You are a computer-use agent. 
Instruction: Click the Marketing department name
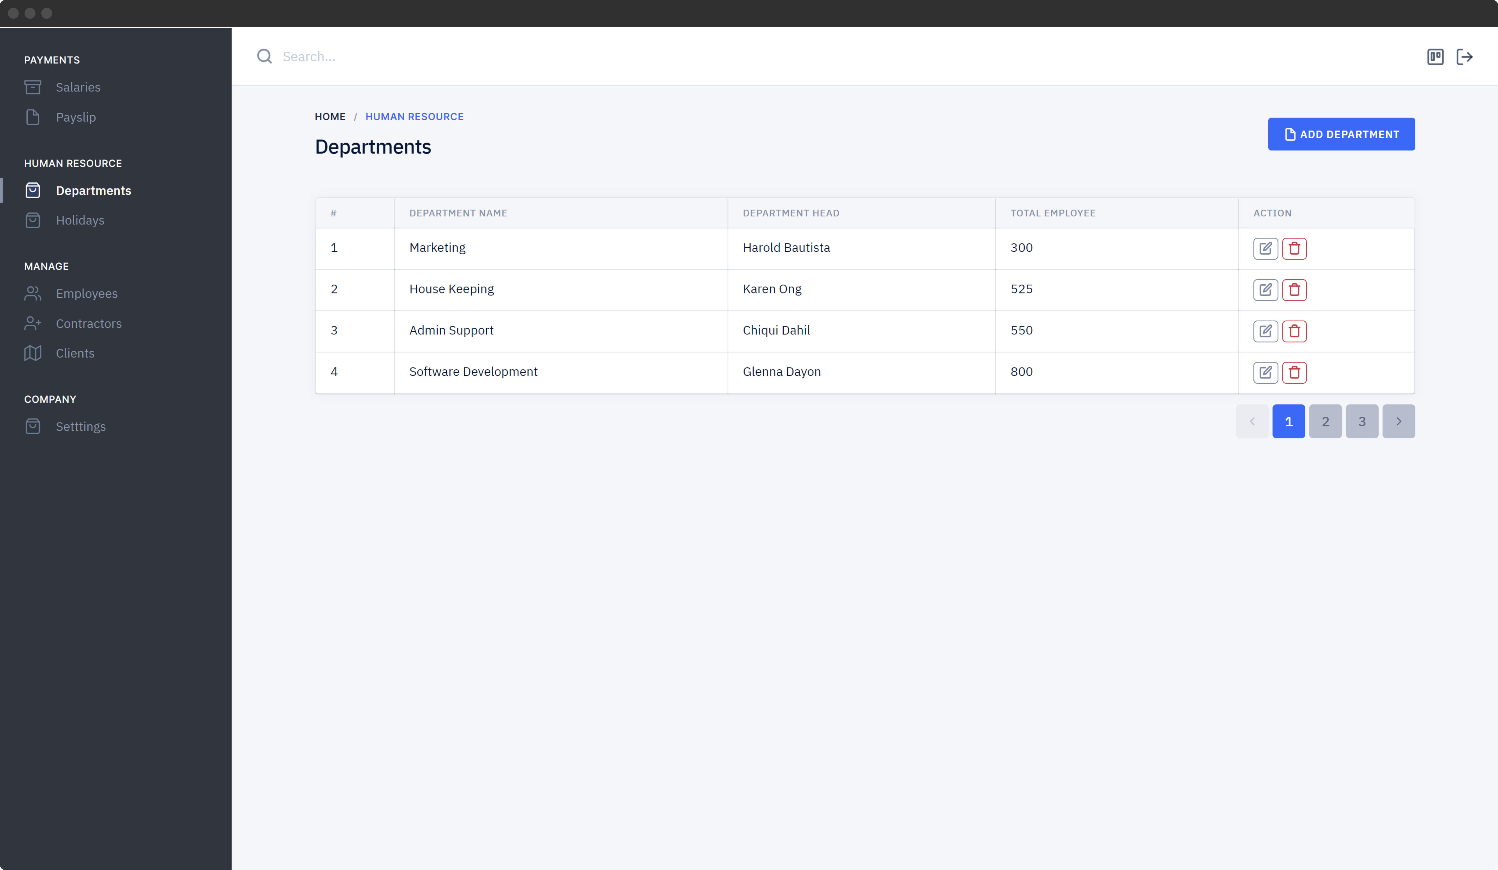point(437,248)
